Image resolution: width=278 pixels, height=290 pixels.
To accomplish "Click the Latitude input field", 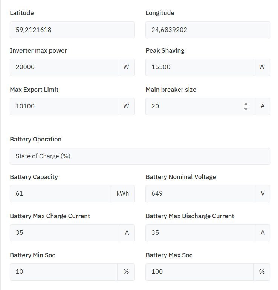I will coord(72,30).
